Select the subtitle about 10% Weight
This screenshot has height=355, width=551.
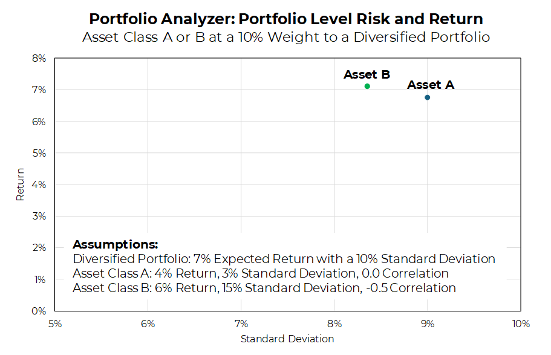[x=286, y=37]
